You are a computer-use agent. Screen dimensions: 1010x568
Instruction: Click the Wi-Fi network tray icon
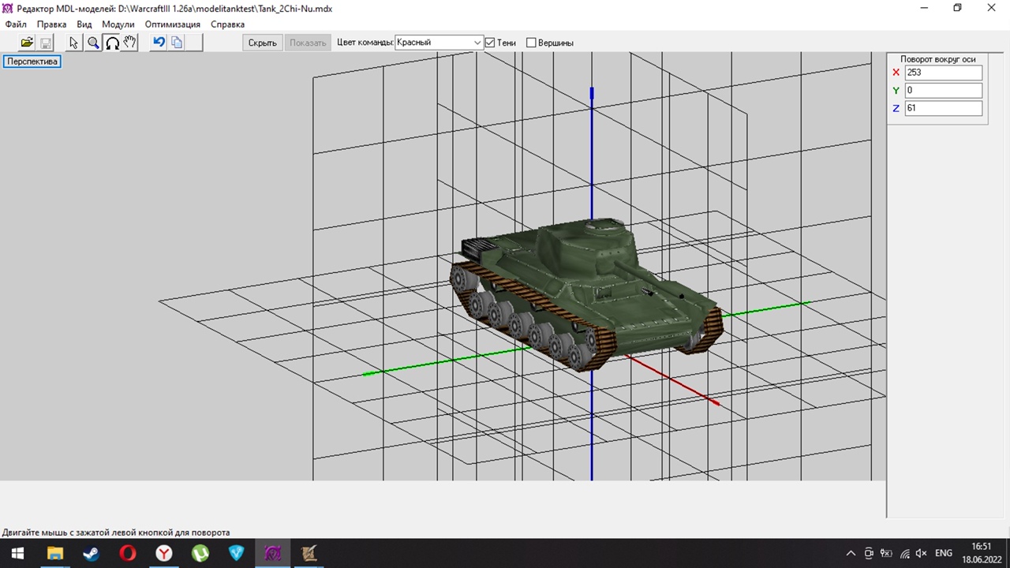[904, 553]
